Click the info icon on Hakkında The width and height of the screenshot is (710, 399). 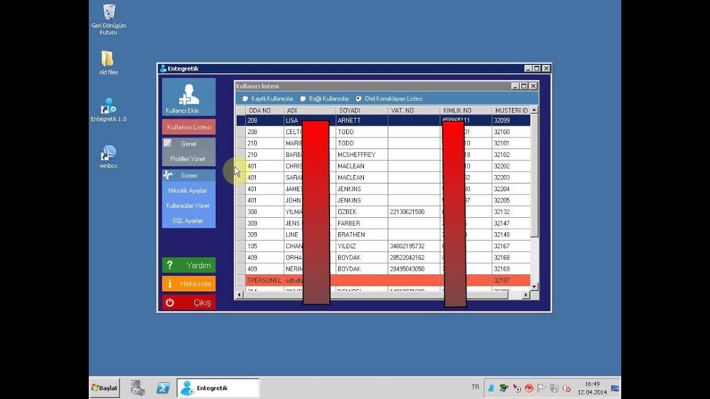pyautogui.click(x=170, y=284)
